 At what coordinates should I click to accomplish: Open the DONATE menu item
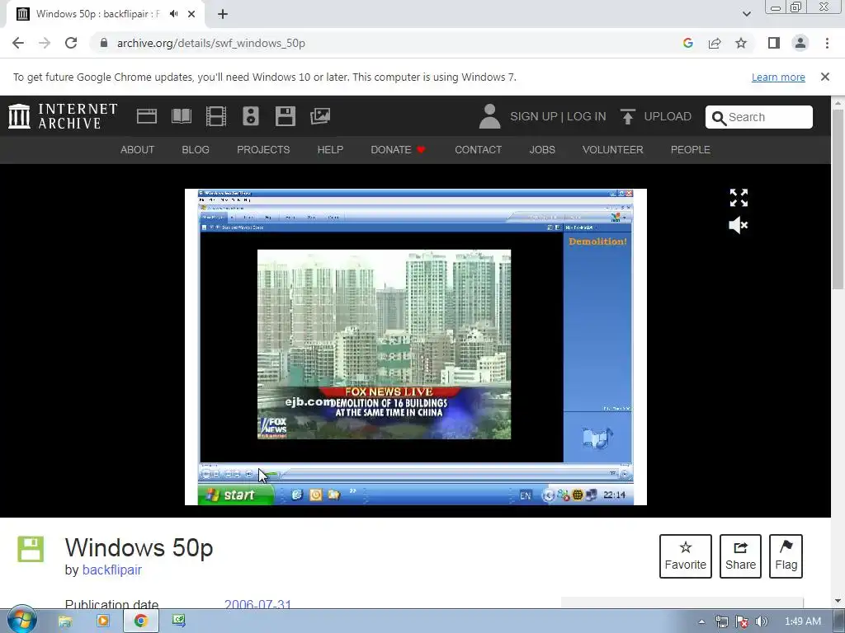pyautogui.click(x=399, y=150)
